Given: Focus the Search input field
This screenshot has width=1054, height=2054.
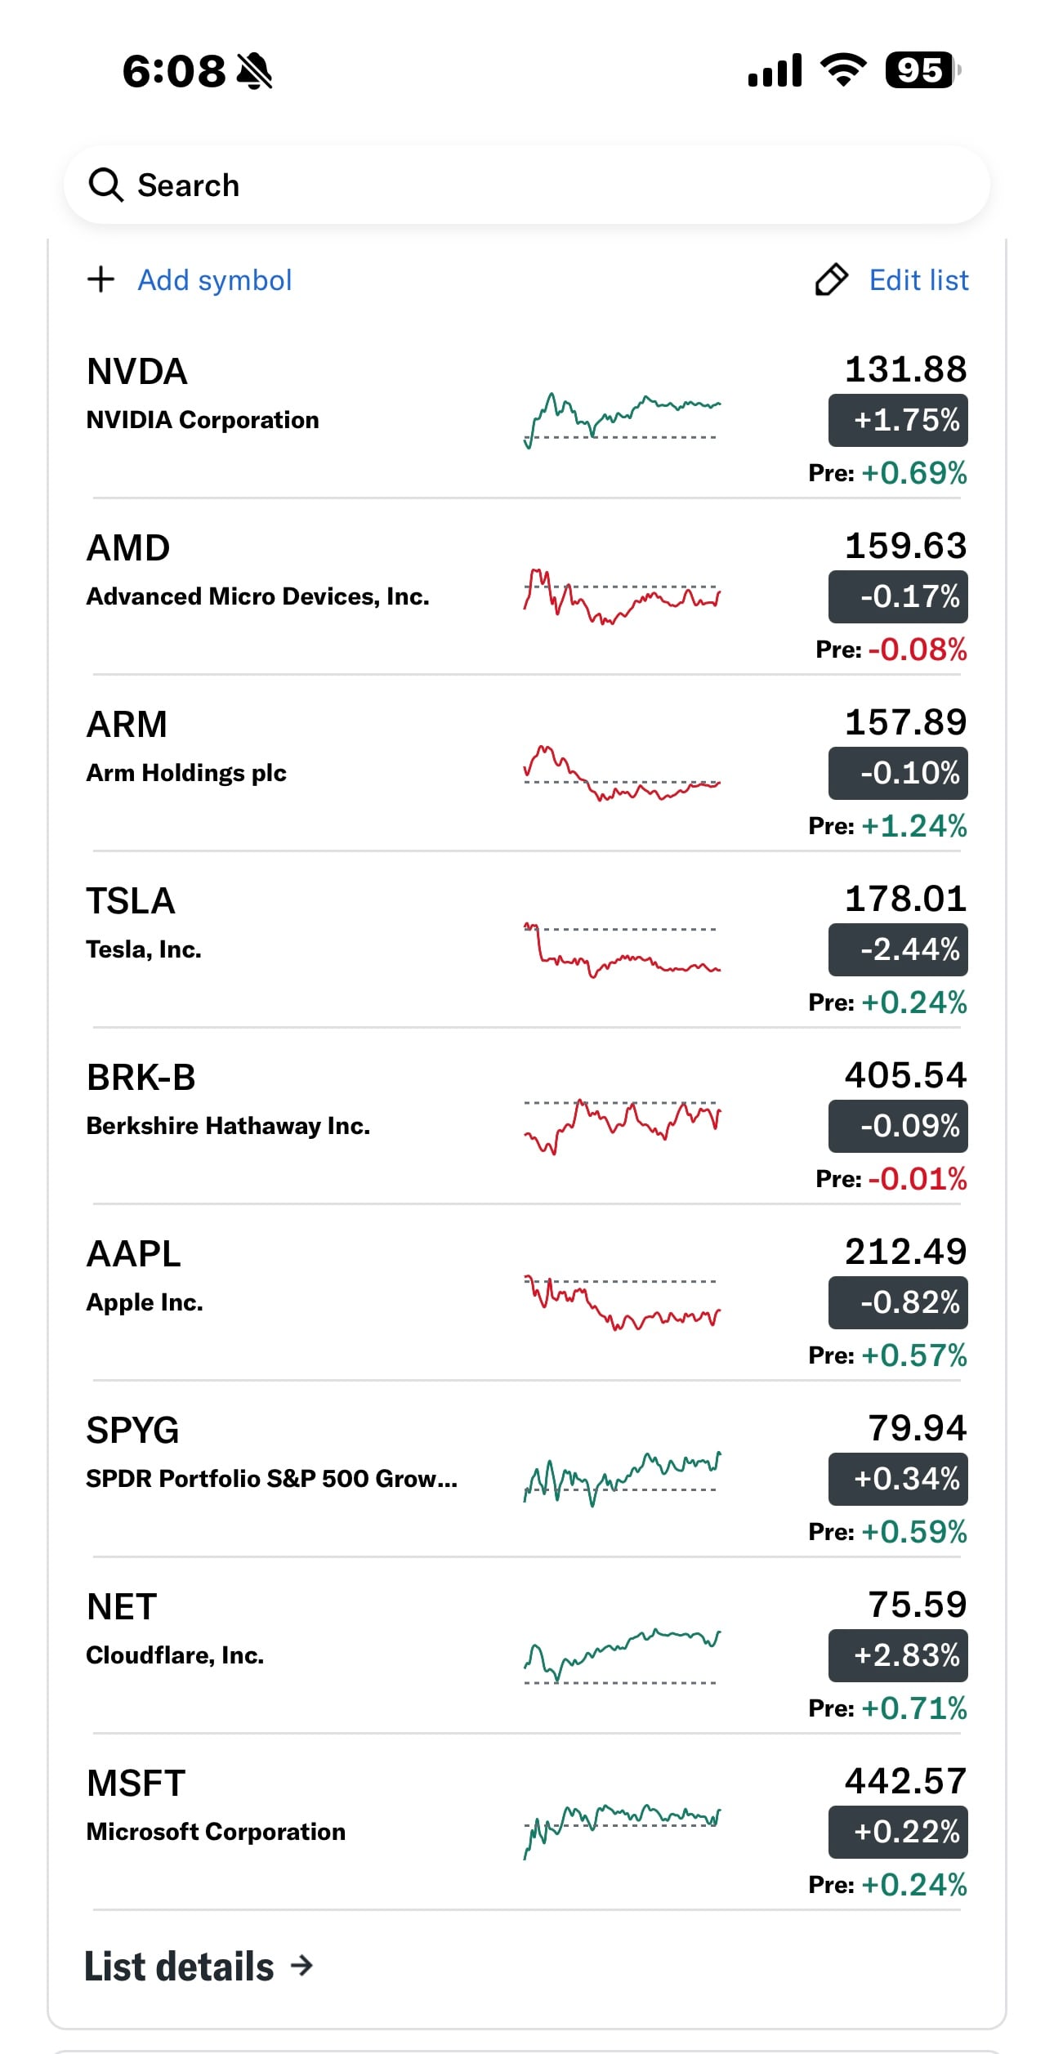Looking at the screenshot, I should pyautogui.click(x=527, y=185).
